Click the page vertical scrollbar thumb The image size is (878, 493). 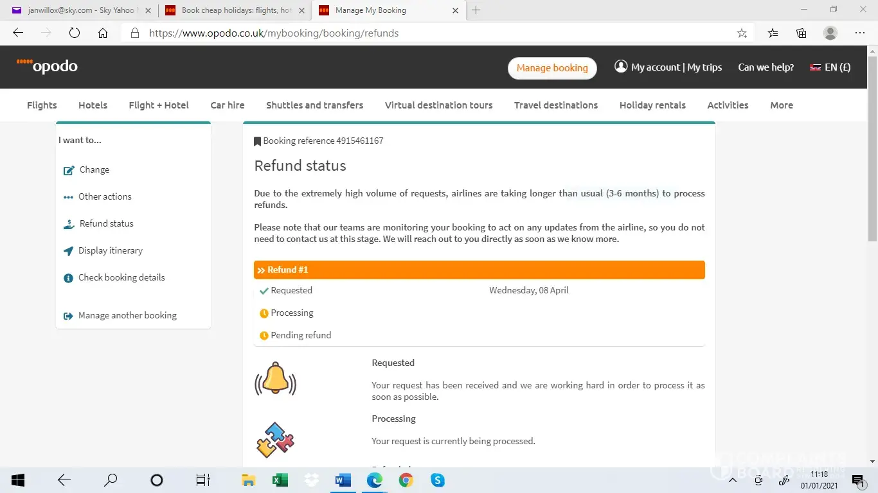pyautogui.click(x=872, y=149)
